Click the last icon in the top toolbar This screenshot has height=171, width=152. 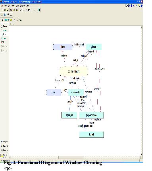point(38,10)
